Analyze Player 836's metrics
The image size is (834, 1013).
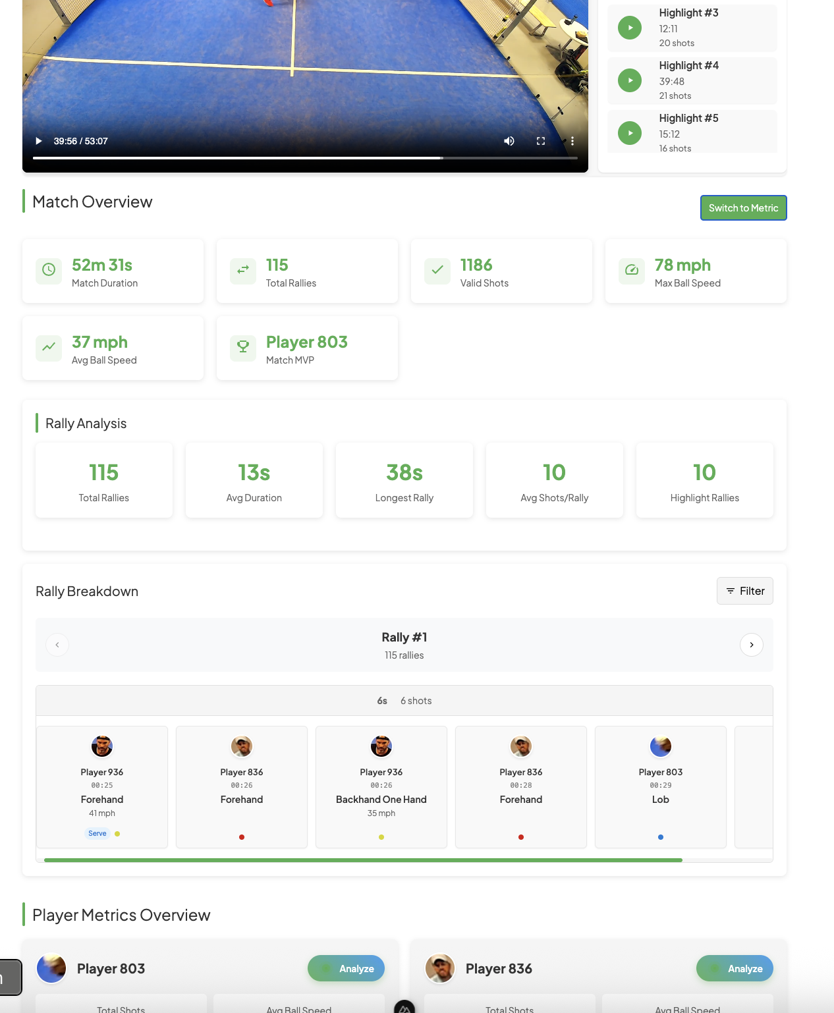click(x=735, y=968)
